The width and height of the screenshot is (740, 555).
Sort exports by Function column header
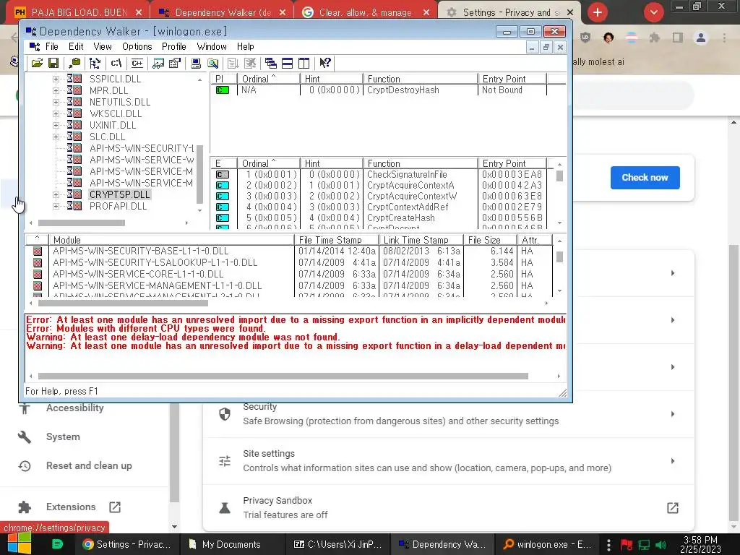point(420,163)
